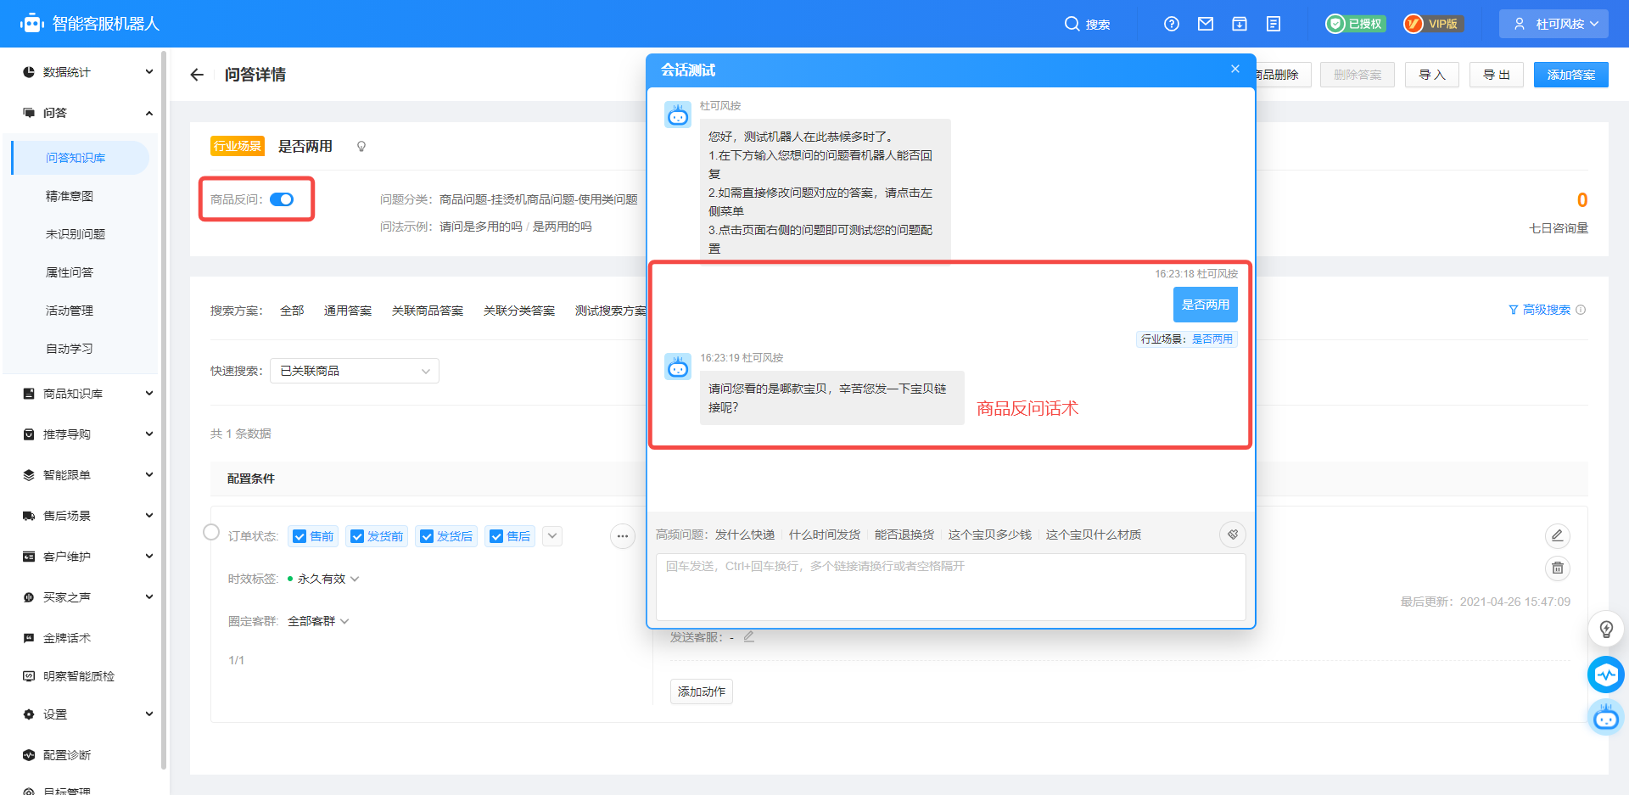1629x795 pixels.
Task: Click the edit pencil icon on condition row
Action: click(1558, 535)
